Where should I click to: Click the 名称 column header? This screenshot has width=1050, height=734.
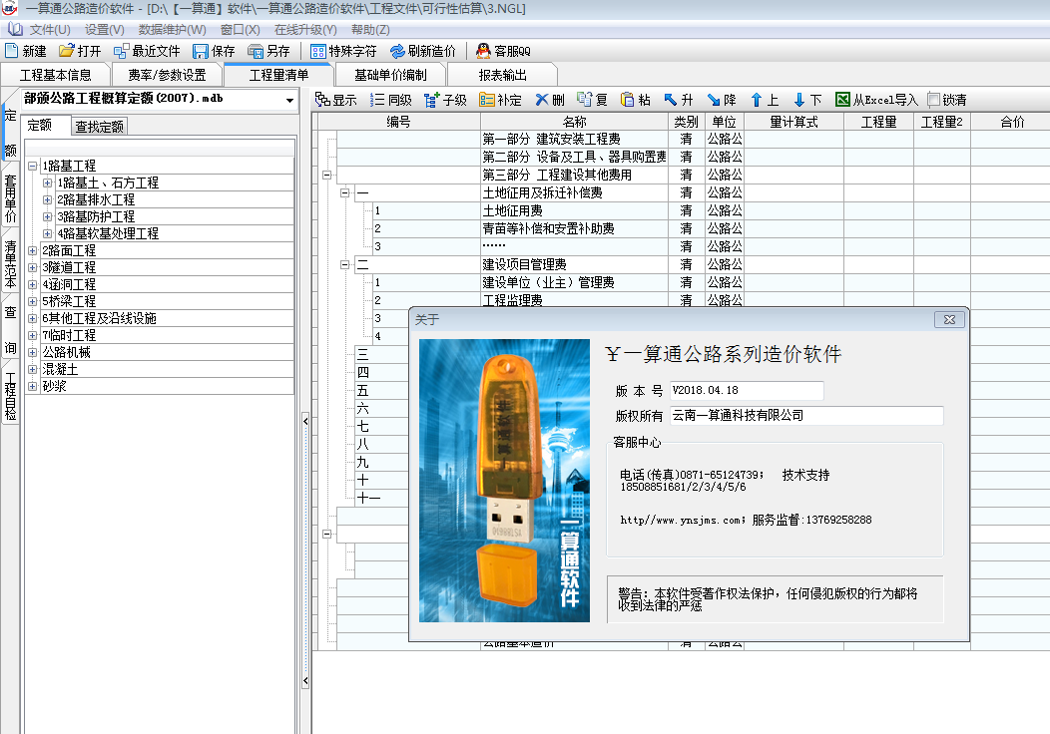575,122
